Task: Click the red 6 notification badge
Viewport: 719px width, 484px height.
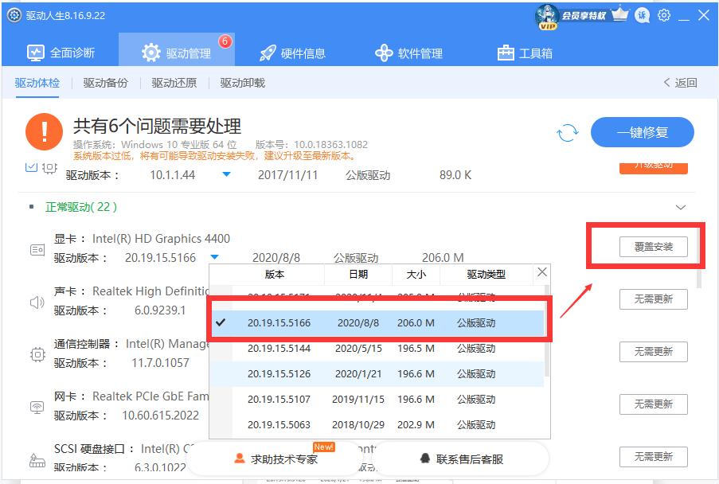Action: click(225, 41)
